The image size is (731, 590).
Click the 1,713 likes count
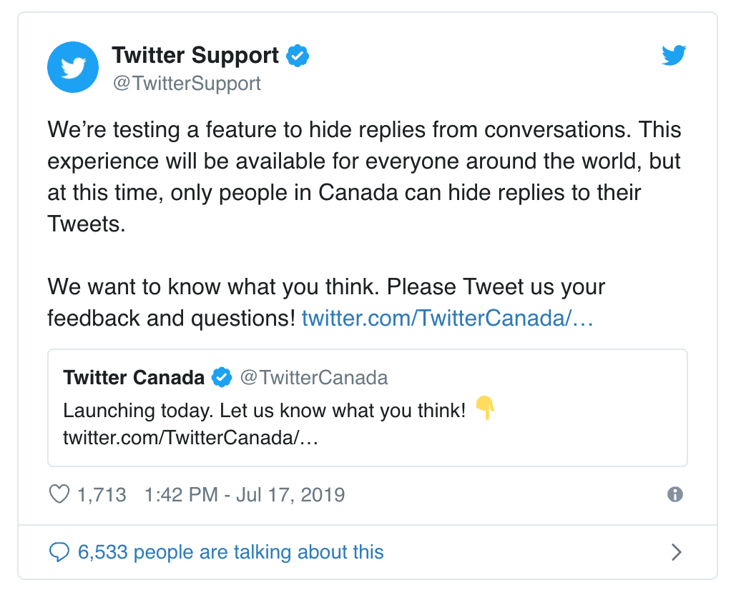coord(101,494)
